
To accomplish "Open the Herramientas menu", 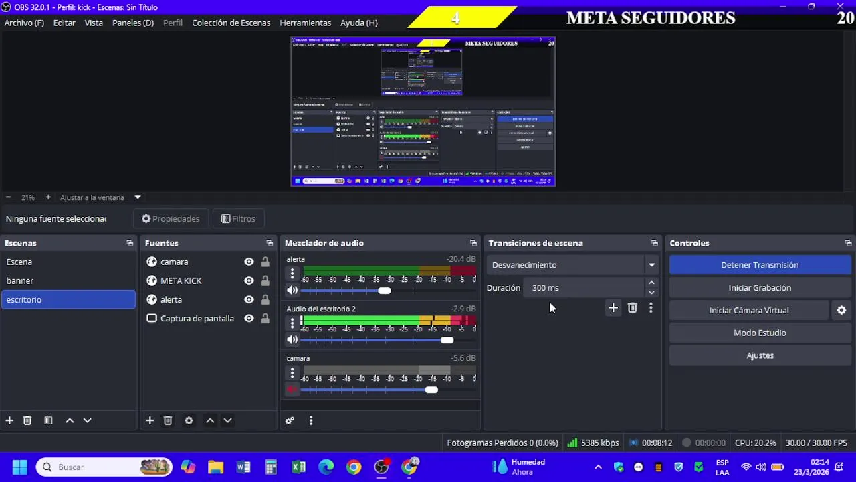I will coord(305,23).
